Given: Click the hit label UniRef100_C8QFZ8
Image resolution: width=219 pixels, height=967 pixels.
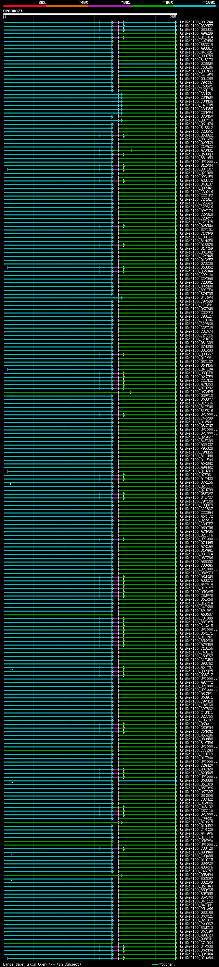Looking at the screenshot, I should pos(196,848).
